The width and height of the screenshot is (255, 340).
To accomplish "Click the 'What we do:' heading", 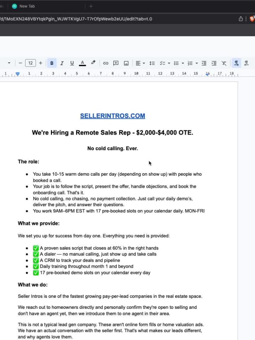I will [33, 285].
